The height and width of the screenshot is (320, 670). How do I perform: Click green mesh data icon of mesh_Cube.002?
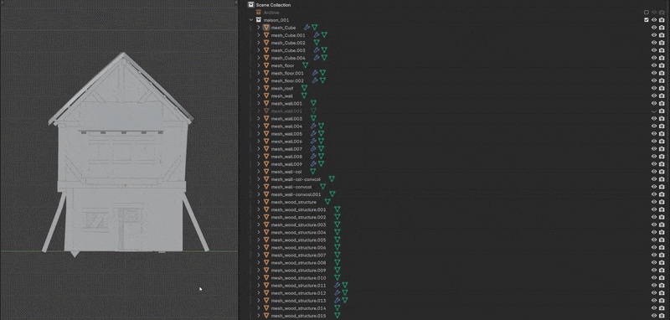(x=317, y=43)
